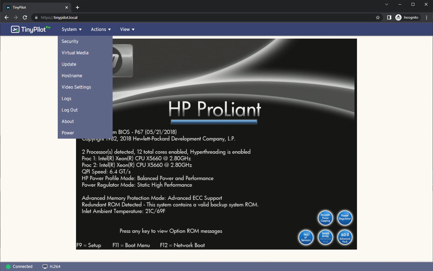
Task: Open a new browser tab
Action: (77, 7)
